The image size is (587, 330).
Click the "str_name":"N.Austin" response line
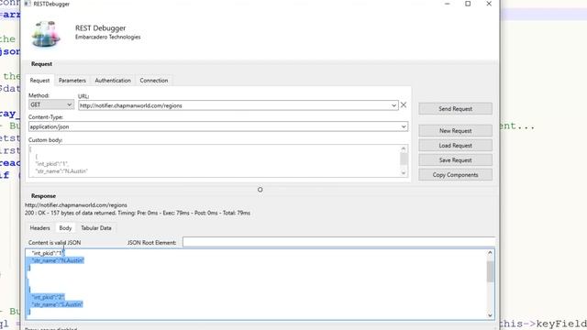[x=58, y=260]
